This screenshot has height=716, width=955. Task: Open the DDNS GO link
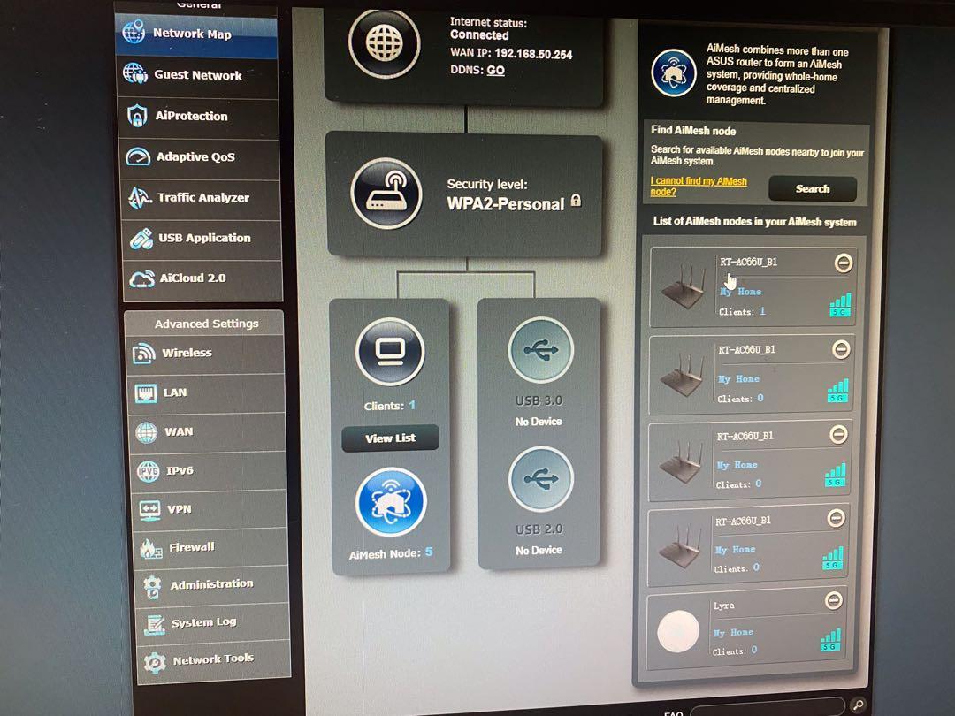point(496,70)
